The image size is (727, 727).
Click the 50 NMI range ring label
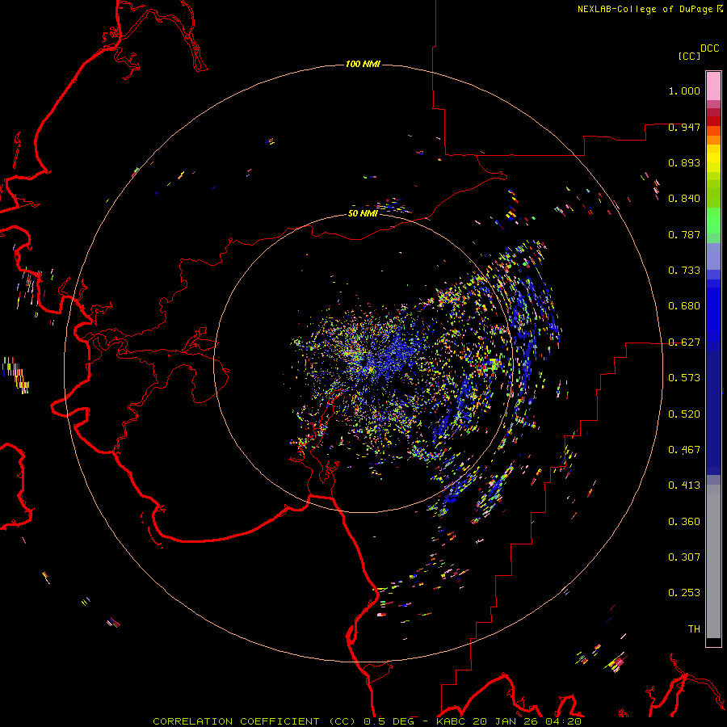[363, 213]
